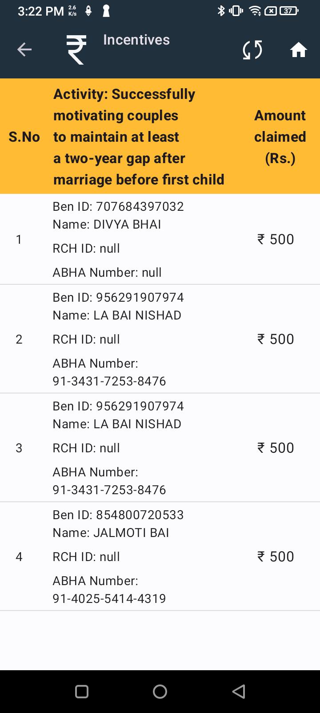Screen dimensions: 320x713
Task: Select row 1 DIVYA BHAI entry
Action: pos(160,239)
